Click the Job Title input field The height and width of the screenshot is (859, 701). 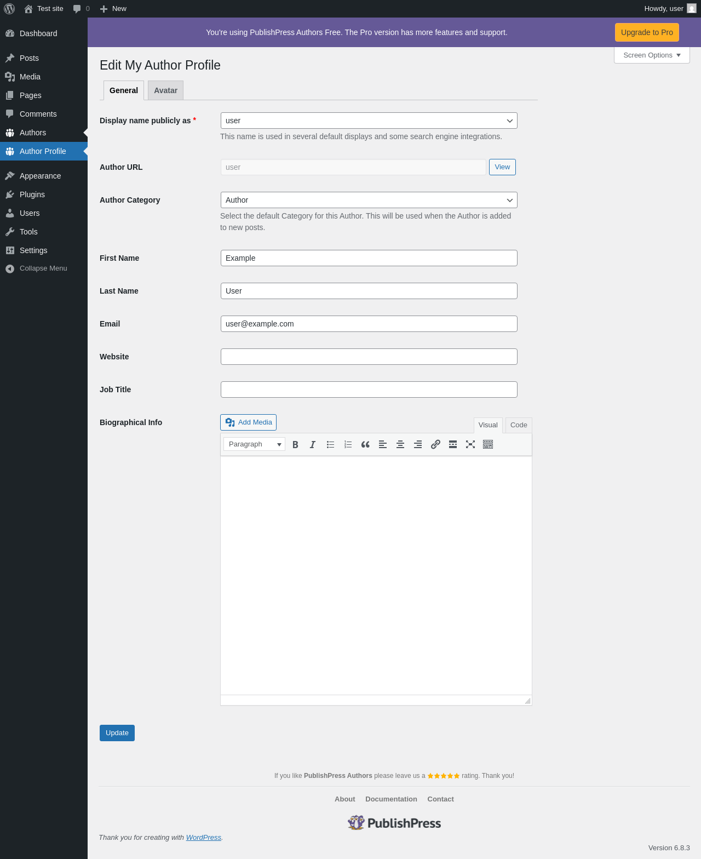pos(369,390)
